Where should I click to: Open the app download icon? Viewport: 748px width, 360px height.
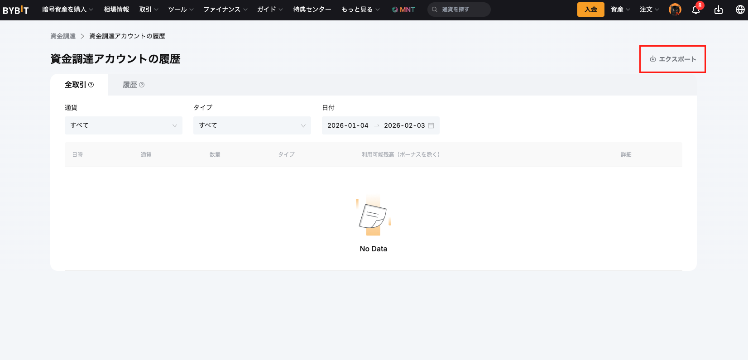[x=719, y=10]
